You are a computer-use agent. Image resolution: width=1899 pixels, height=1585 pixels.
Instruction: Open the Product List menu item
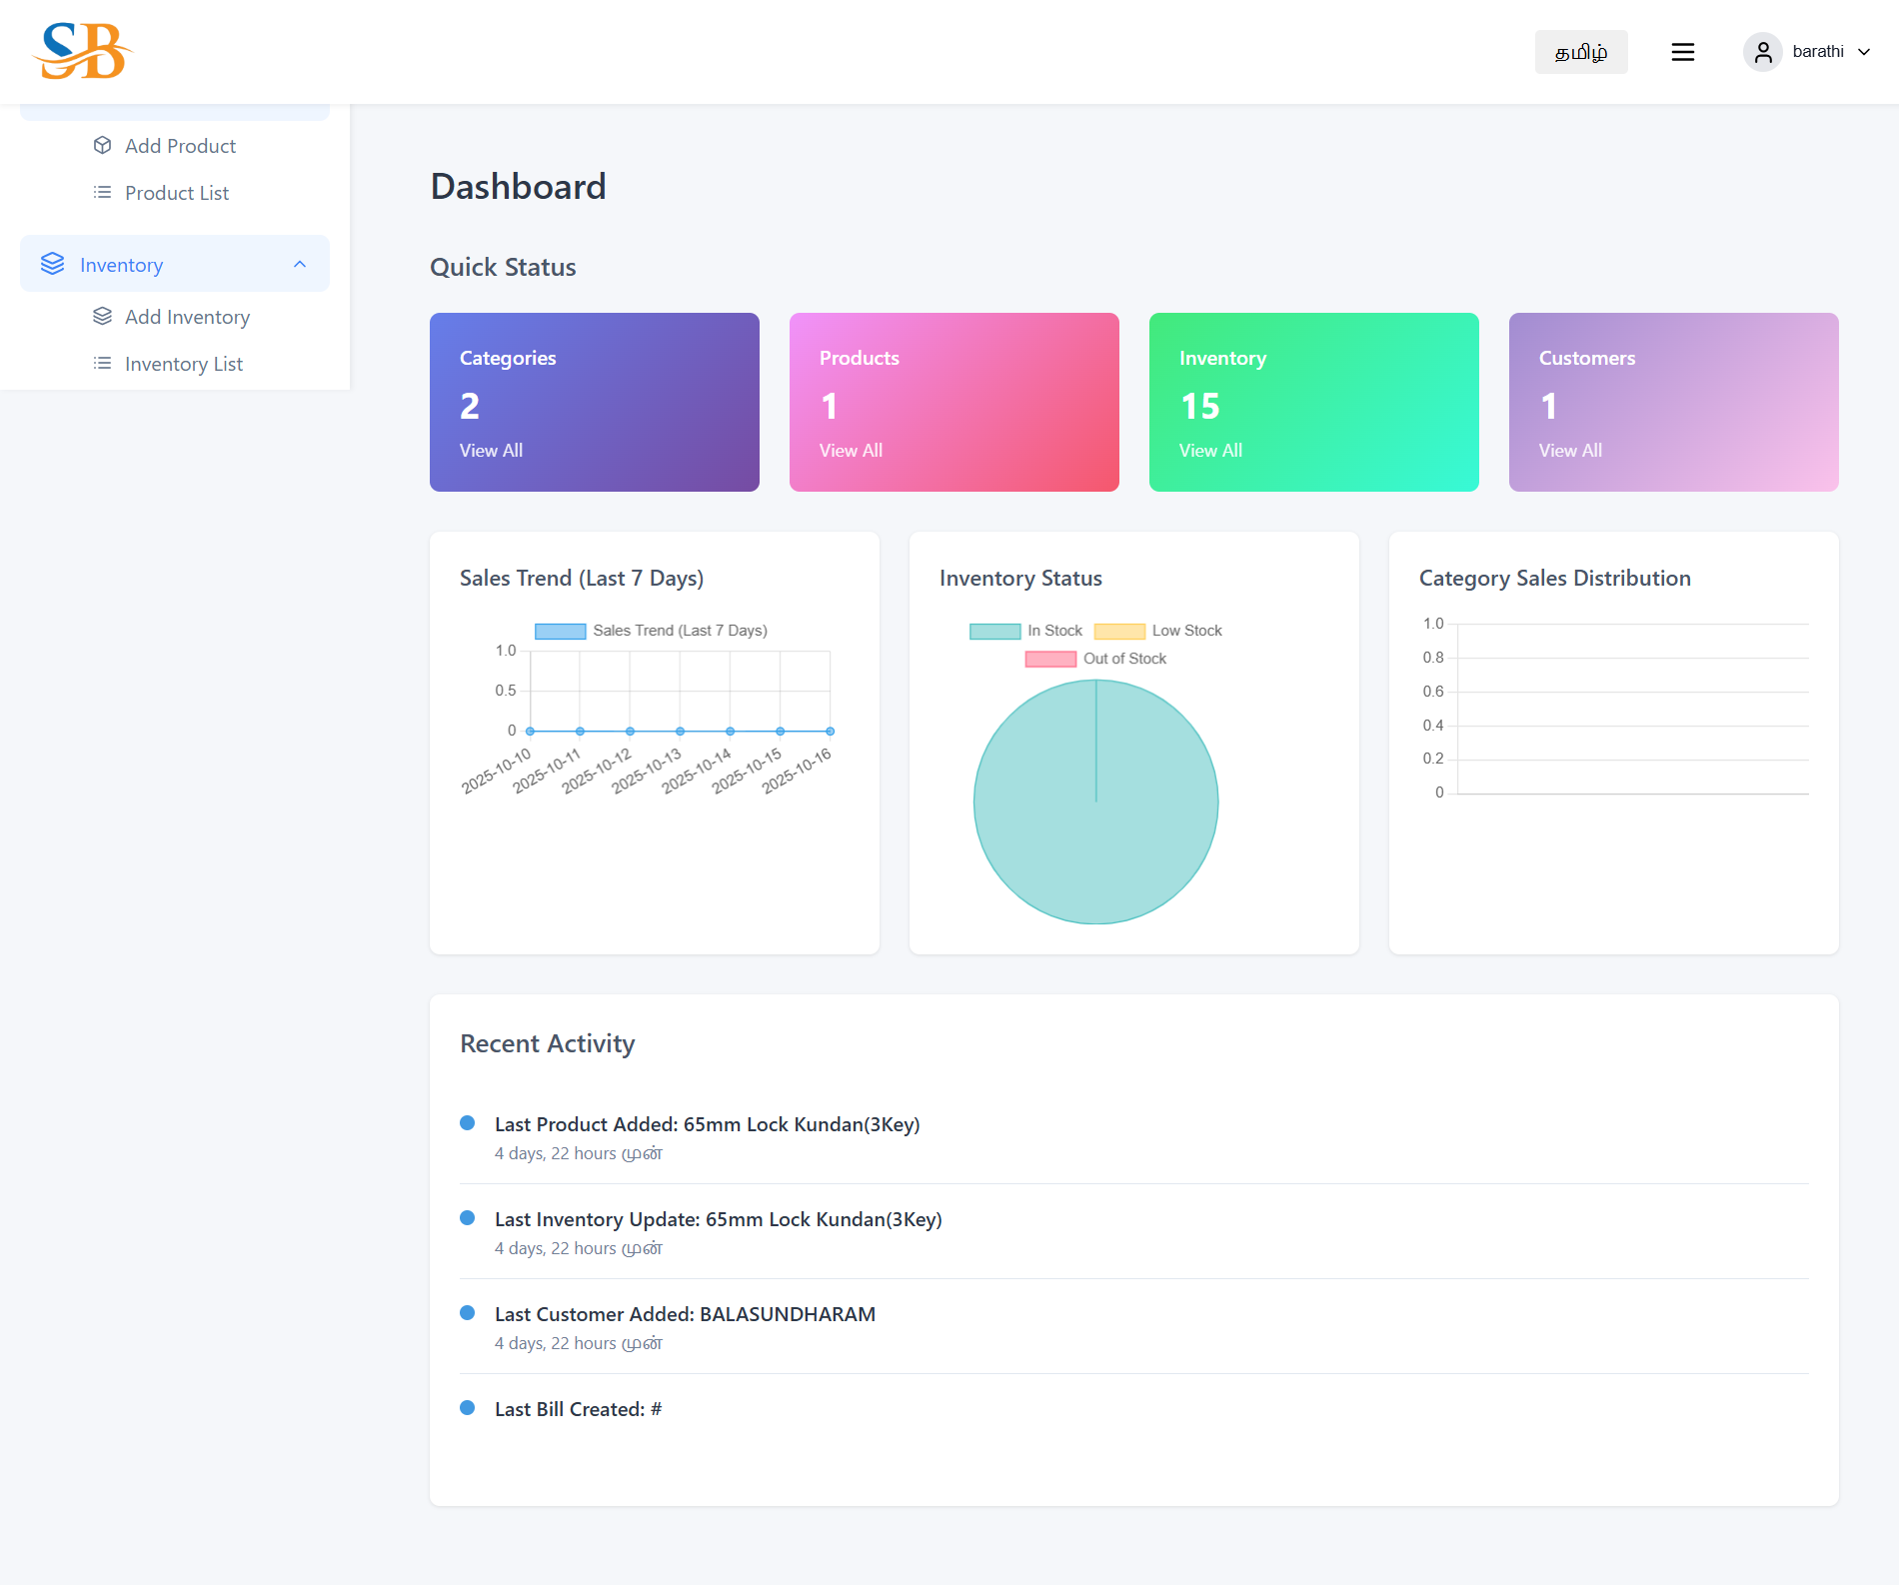[x=177, y=193]
